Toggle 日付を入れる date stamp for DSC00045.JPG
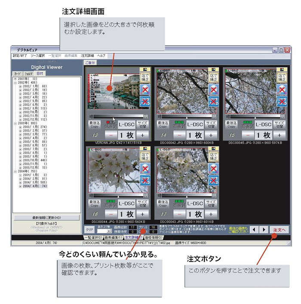 pos(282,101)
